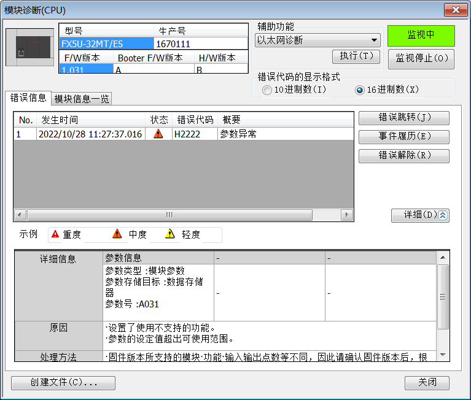Click the PLC module thumbnail image
The image size is (471, 400).
click(31, 48)
